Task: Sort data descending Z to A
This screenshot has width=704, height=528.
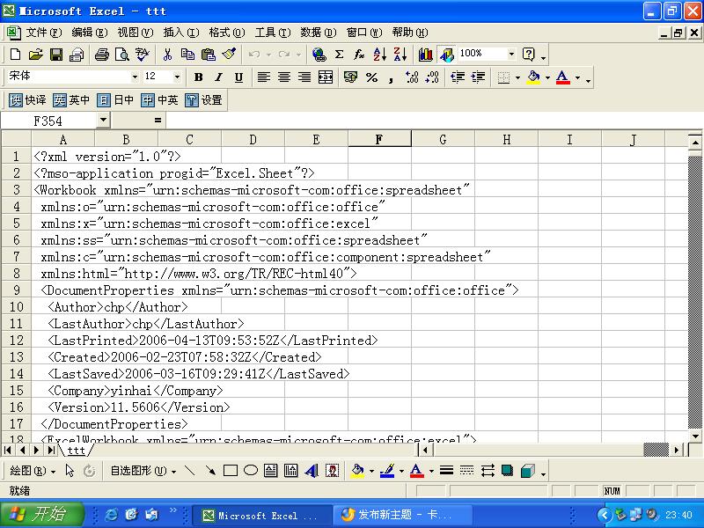Action: click(400, 55)
